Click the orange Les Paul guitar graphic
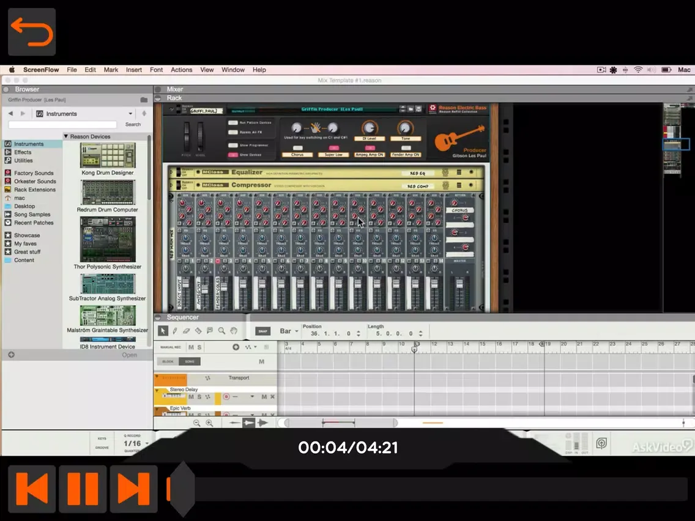 coord(459,138)
